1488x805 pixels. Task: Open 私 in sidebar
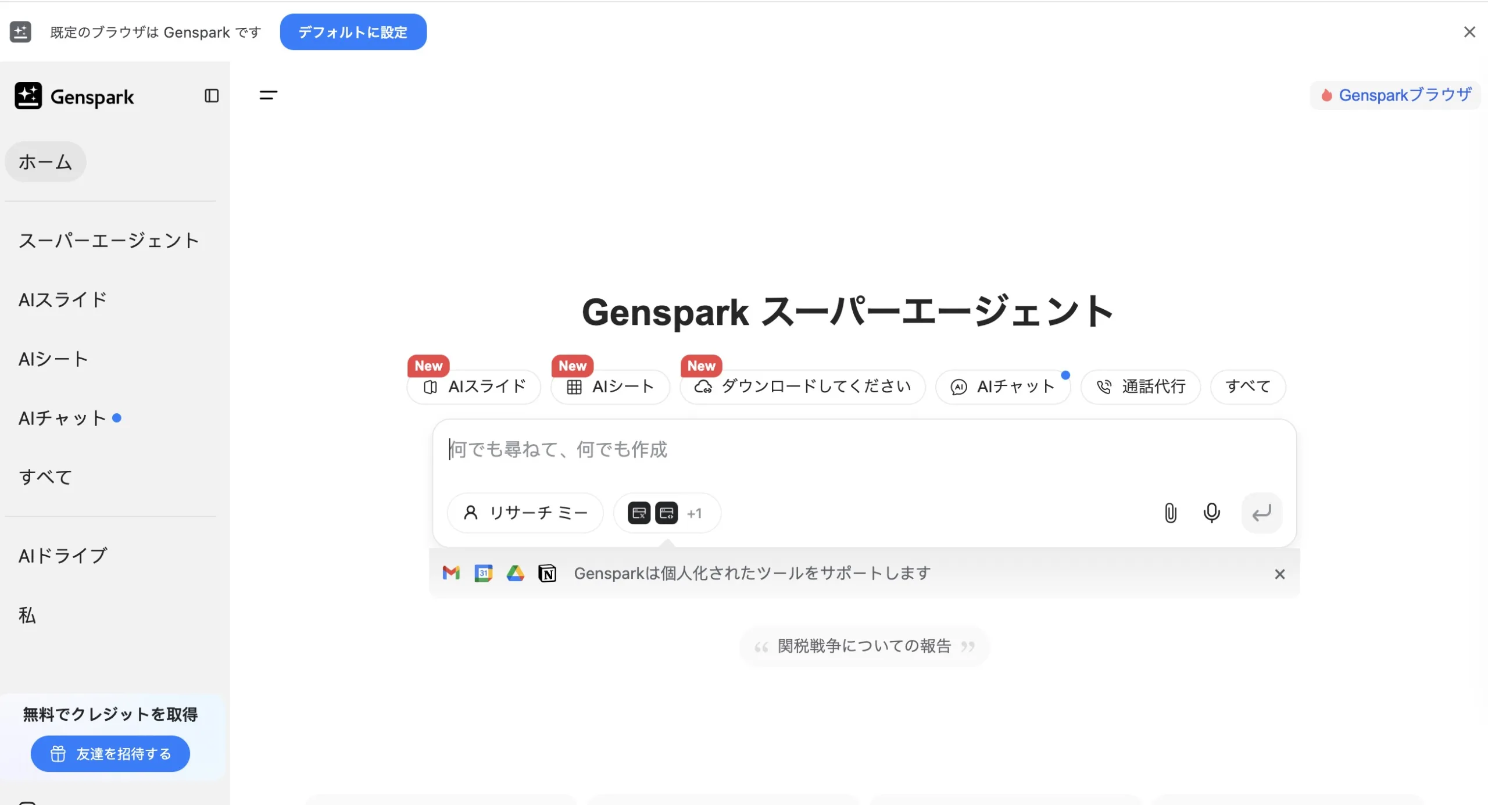pos(27,615)
